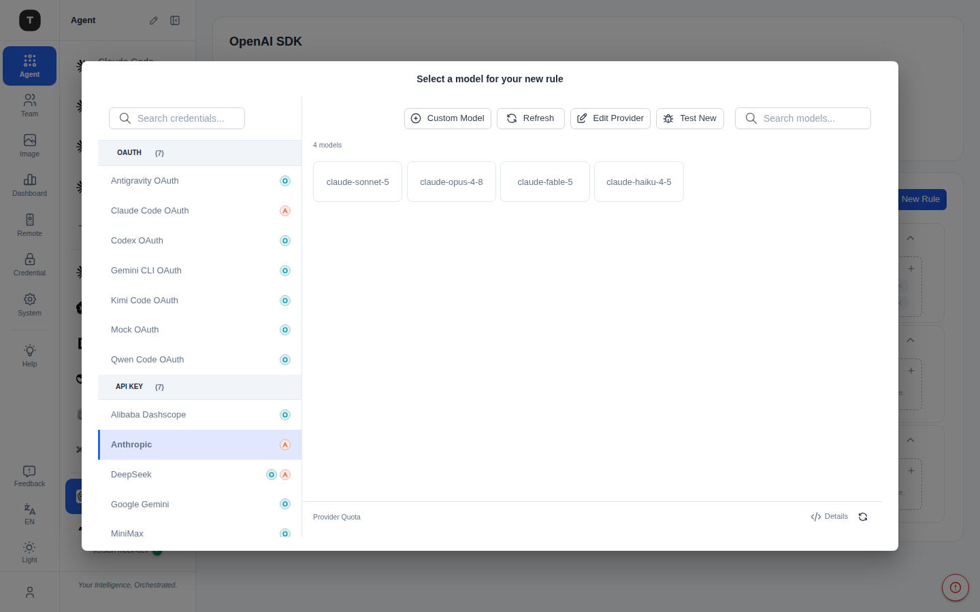Click the Edit Provider button
This screenshot has width=980, height=612.
(610, 118)
